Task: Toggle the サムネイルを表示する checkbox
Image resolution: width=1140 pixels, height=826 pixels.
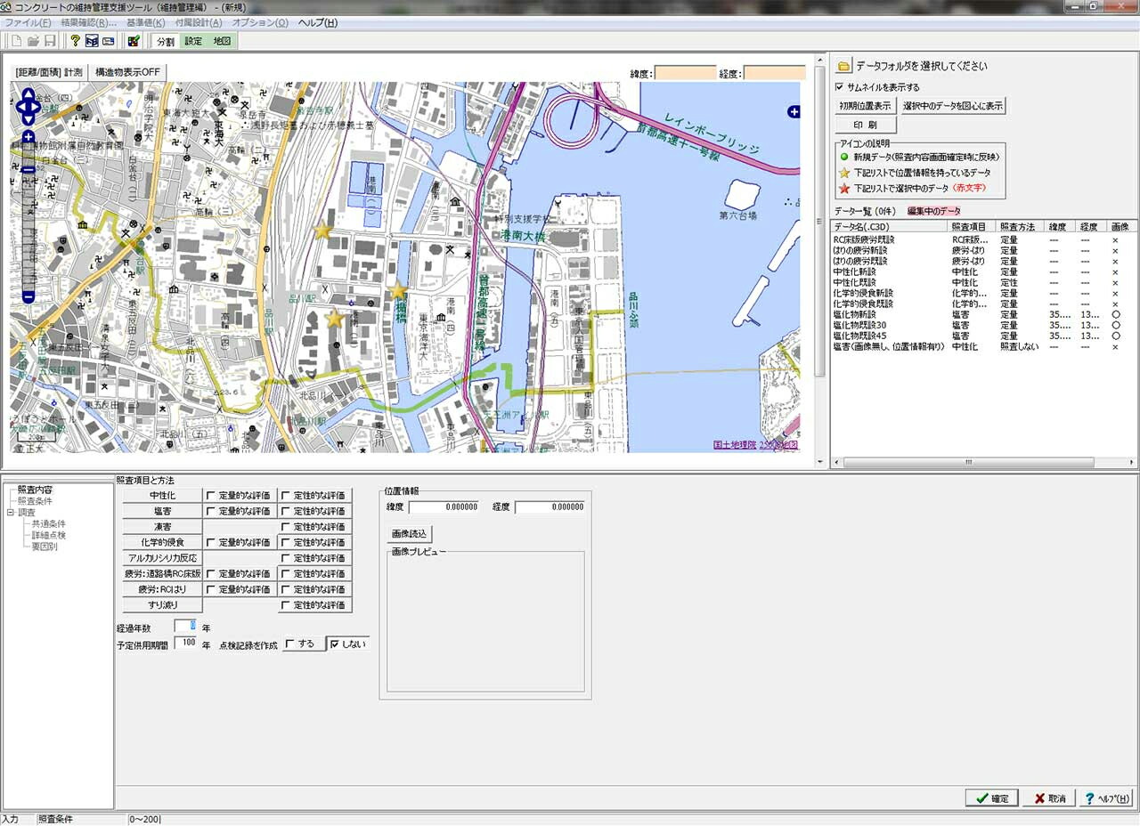Action: (839, 87)
